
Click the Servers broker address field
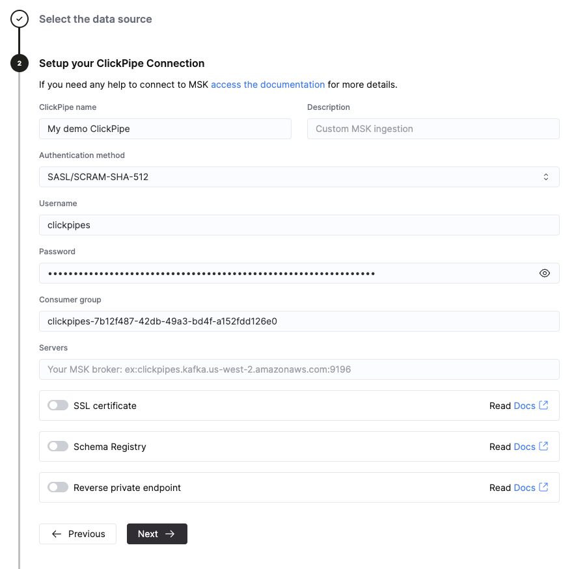[x=299, y=369]
